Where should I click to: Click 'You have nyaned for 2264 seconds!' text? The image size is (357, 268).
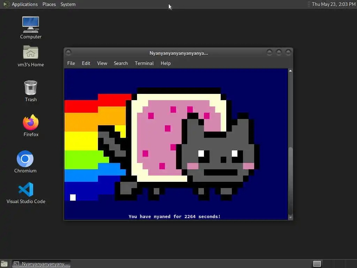(174, 216)
